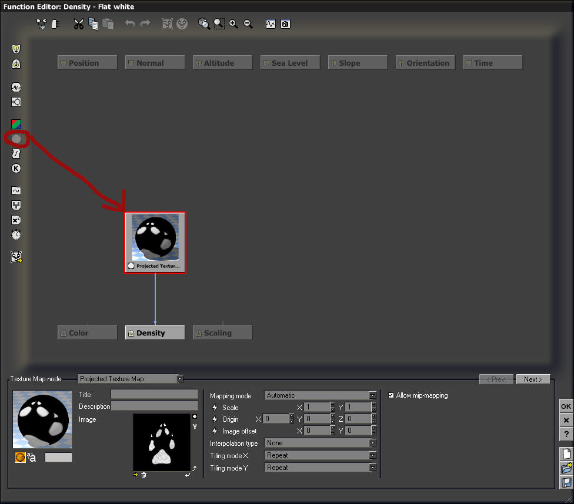The width and height of the screenshot is (574, 504).
Task: Click the Zoom in magnifier icon
Action: click(x=233, y=24)
